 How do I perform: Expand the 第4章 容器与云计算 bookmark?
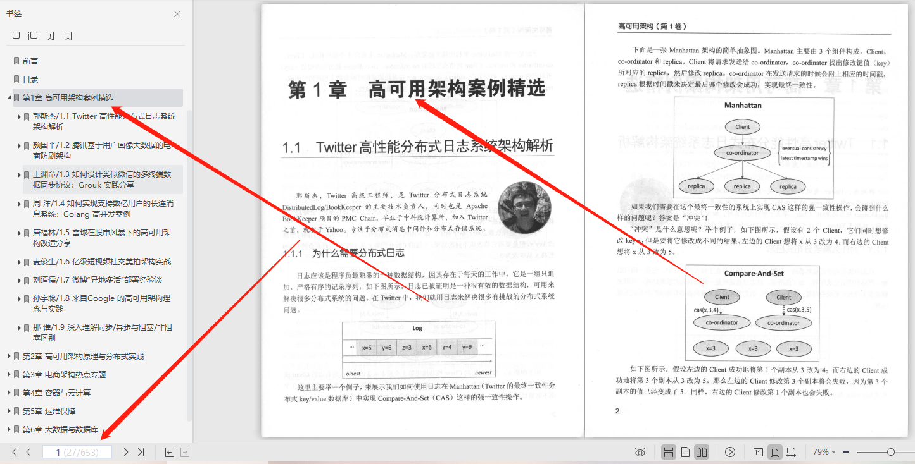coord(9,393)
